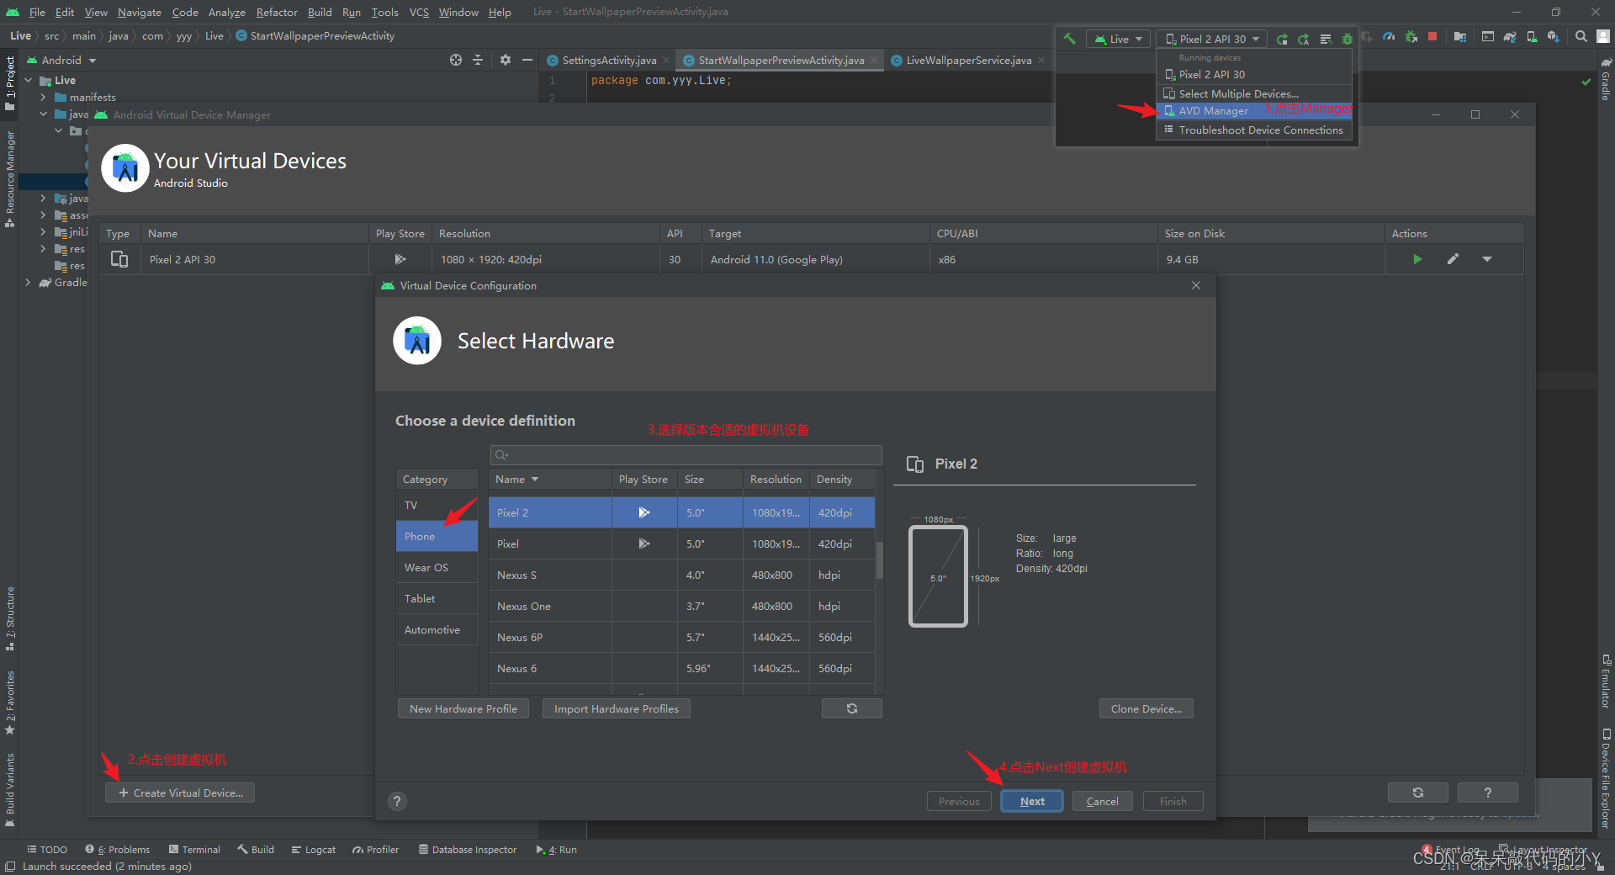Viewport: 1615px width, 875px height.
Task: Open Project panel settings gear
Action: point(505,60)
